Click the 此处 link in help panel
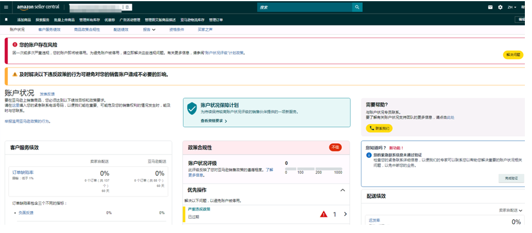 pyautogui.click(x=450, y=118)
